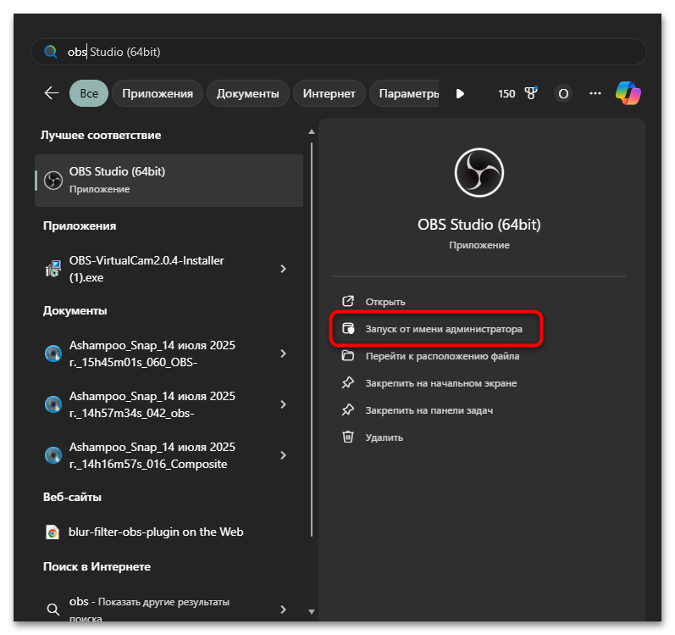Click the folder icon for file location
Viewport: 675px width, 635px height.
[x=348, y=355]
